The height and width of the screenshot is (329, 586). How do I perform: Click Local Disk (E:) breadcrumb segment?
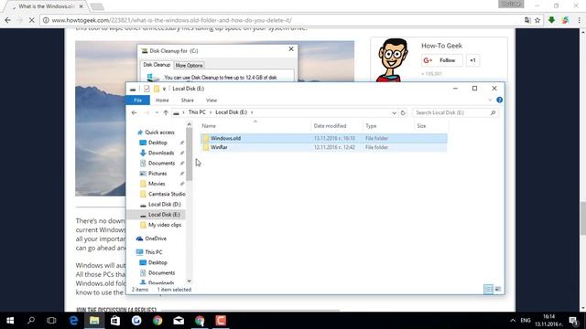231,112
